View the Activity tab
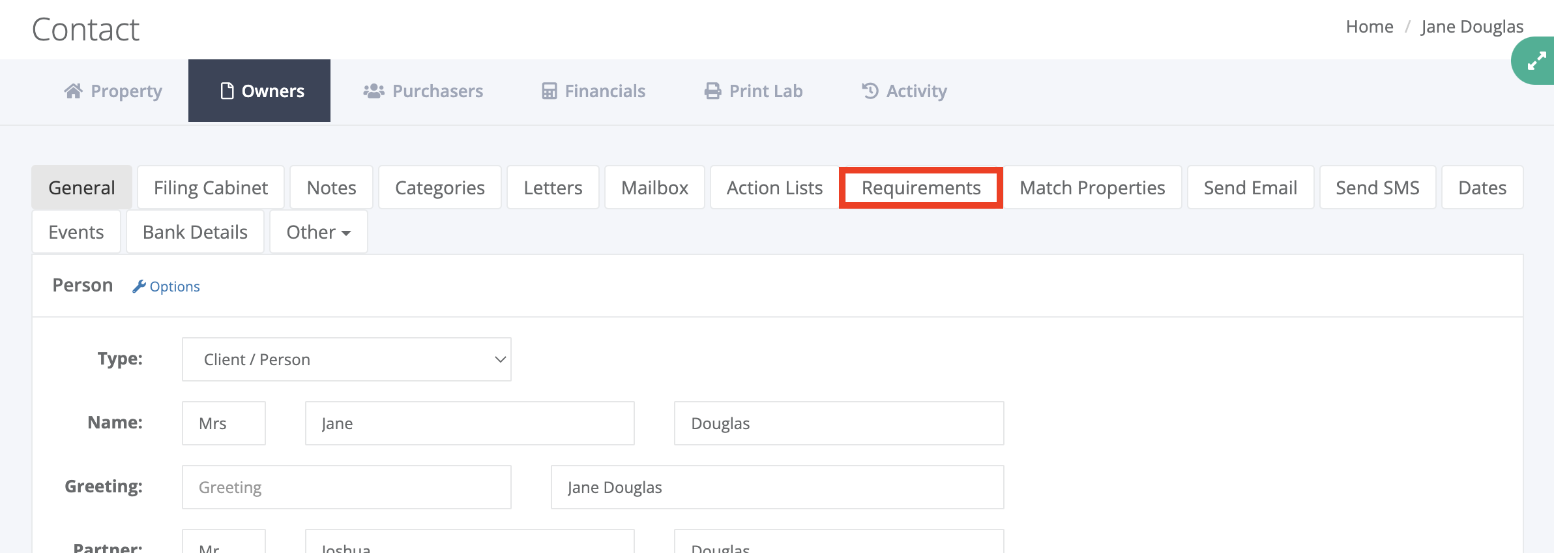This screenshot has height=553, width=1554. [x=904, y=91]
